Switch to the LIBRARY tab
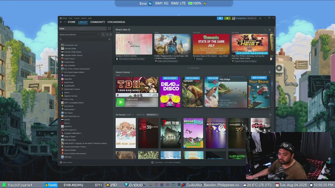The height and width of the screenshot is (188, 335). tap(83, 22)
